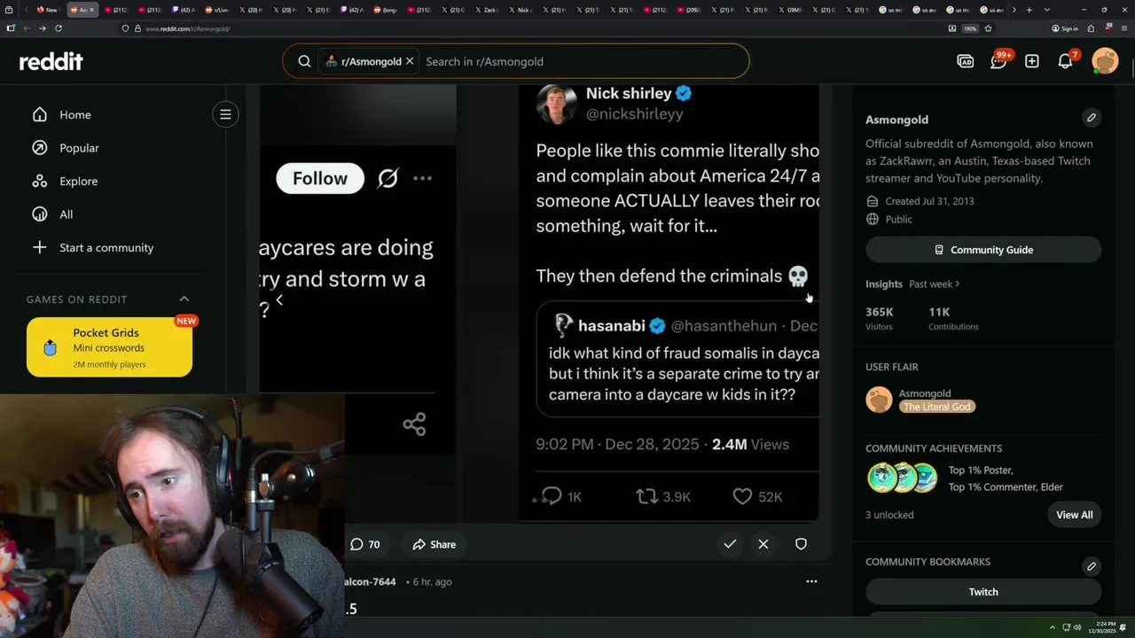The height and width of the screenshot is (638, 1135).
Task: Click the 11K Contributions stat
Action: pos(953,318)
